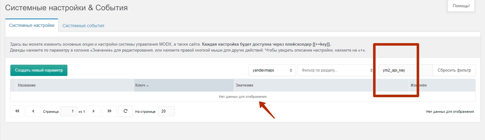The width and height of the screenshot is (485, 140).
Task: Go to the previous page
Action: 34,111
